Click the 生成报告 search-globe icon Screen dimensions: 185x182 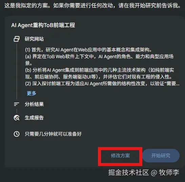pyautogui.click(x=17, y=118)
